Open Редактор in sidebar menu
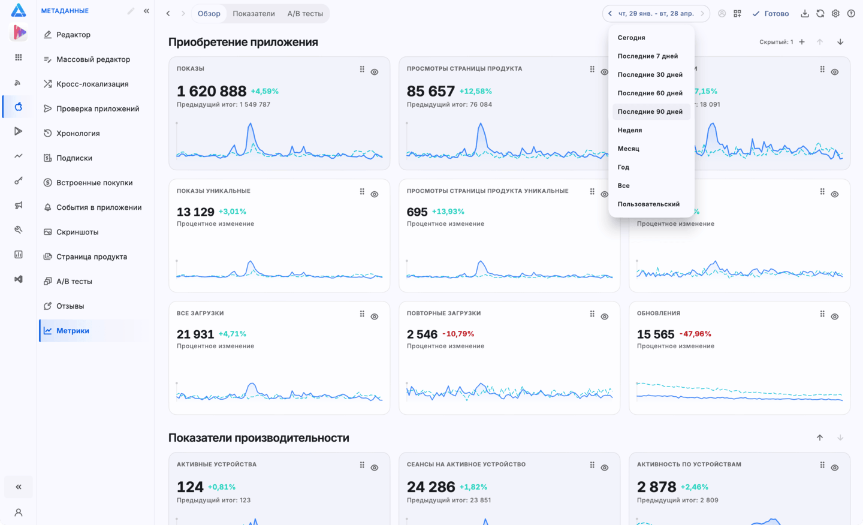 pos(93,35)
